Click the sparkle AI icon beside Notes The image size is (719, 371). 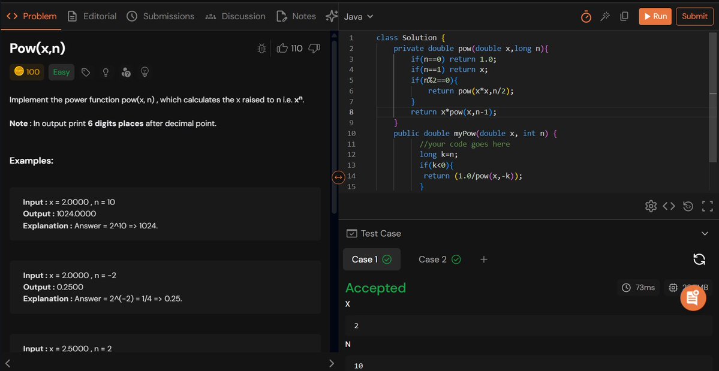point(332,17)
